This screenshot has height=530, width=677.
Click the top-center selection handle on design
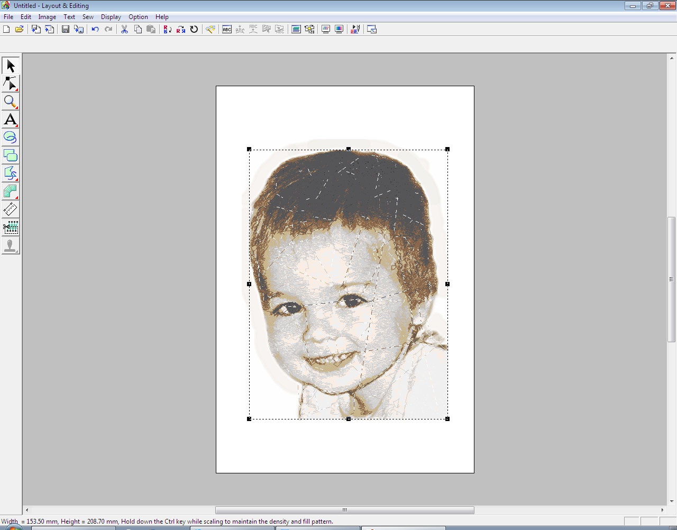pos(349,149)
